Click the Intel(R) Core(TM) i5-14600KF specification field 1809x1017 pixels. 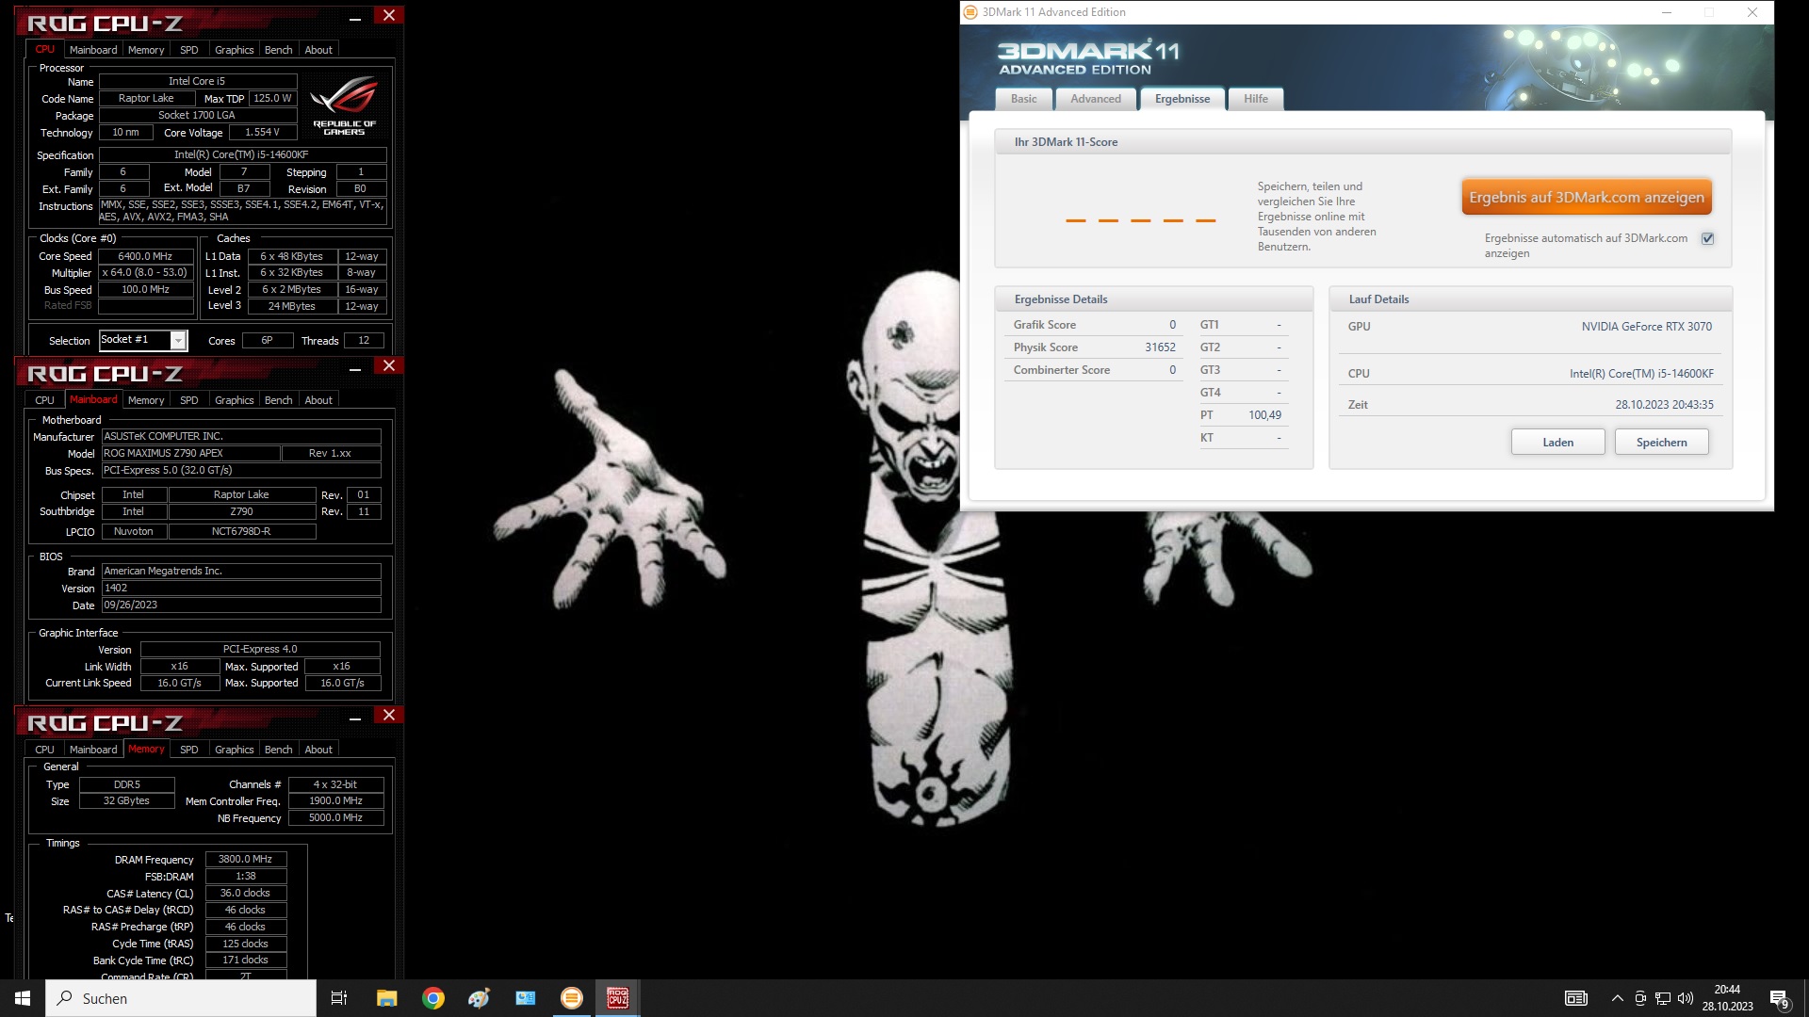point(242,154)
